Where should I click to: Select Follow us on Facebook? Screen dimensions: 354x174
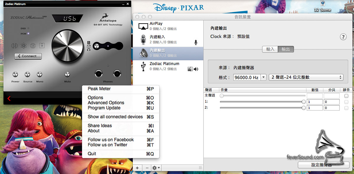tap(121, 140)
